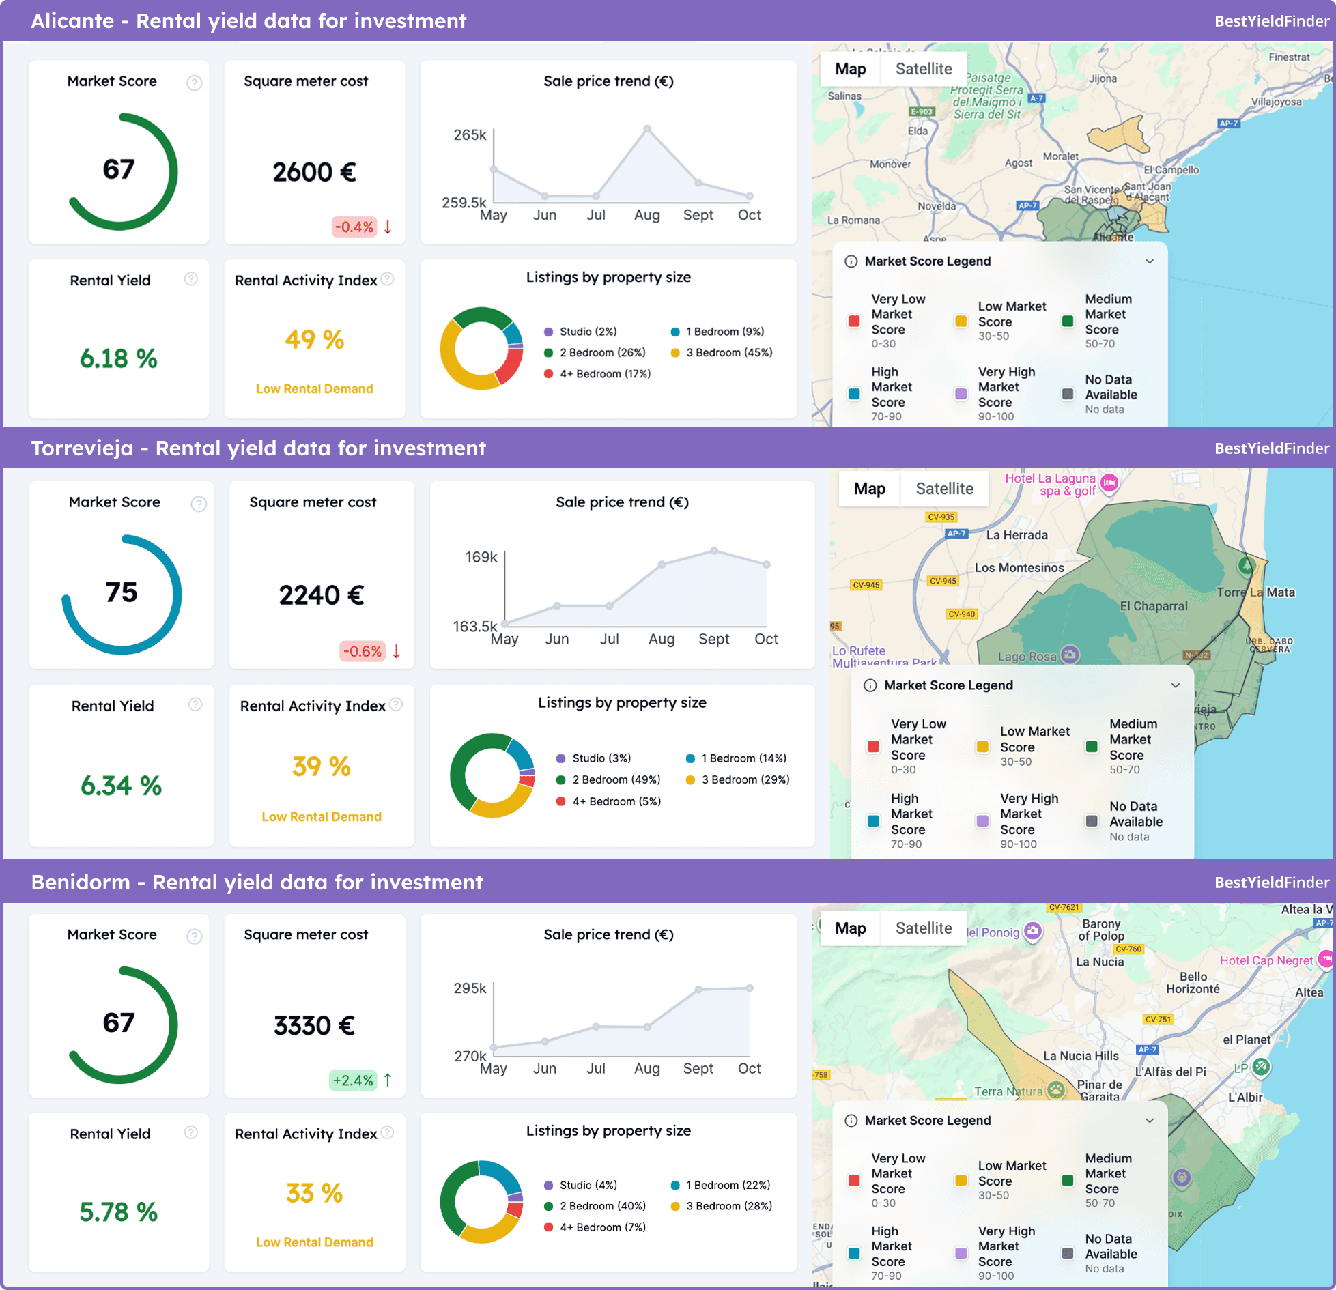Switch Benidorm map to Satellite view
Image resolution: width=1336 pixels, height=1290 pixels.
click(x=924, y=928)
